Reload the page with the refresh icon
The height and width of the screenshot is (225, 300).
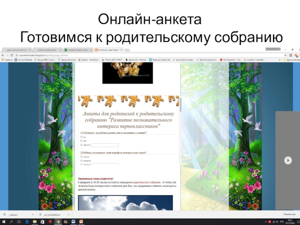click(12, 55)
